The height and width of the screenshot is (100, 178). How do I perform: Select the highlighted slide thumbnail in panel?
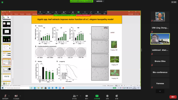[7, 62]
